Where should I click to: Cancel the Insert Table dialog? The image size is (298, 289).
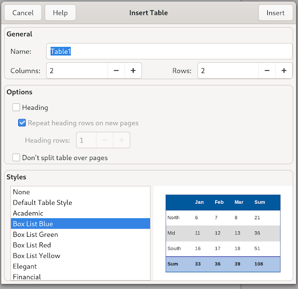[23, 13]
